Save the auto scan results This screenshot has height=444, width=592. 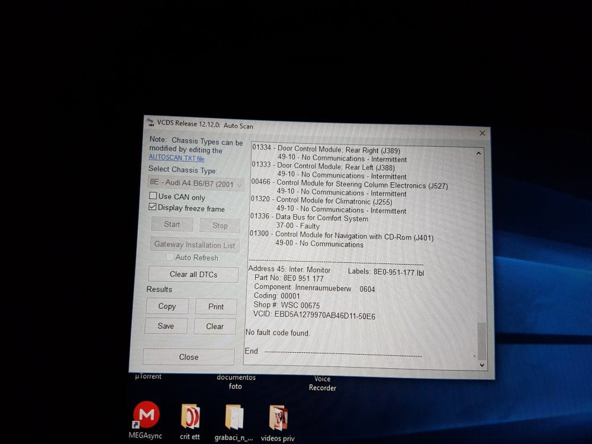(166, 326)
